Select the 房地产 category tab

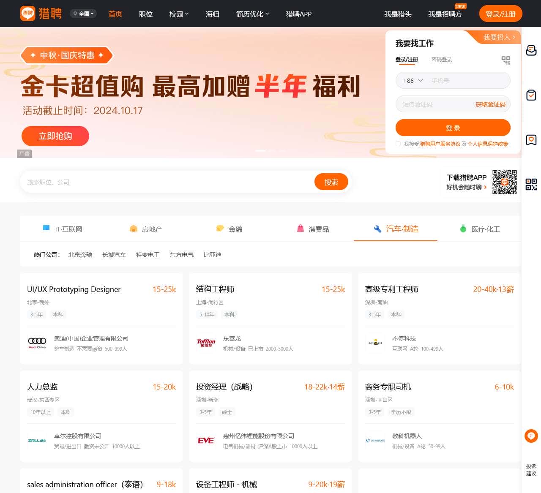(x=146, y=229)
